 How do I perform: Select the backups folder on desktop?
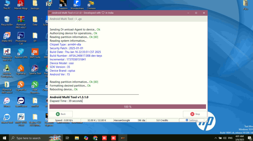[35, 5]
